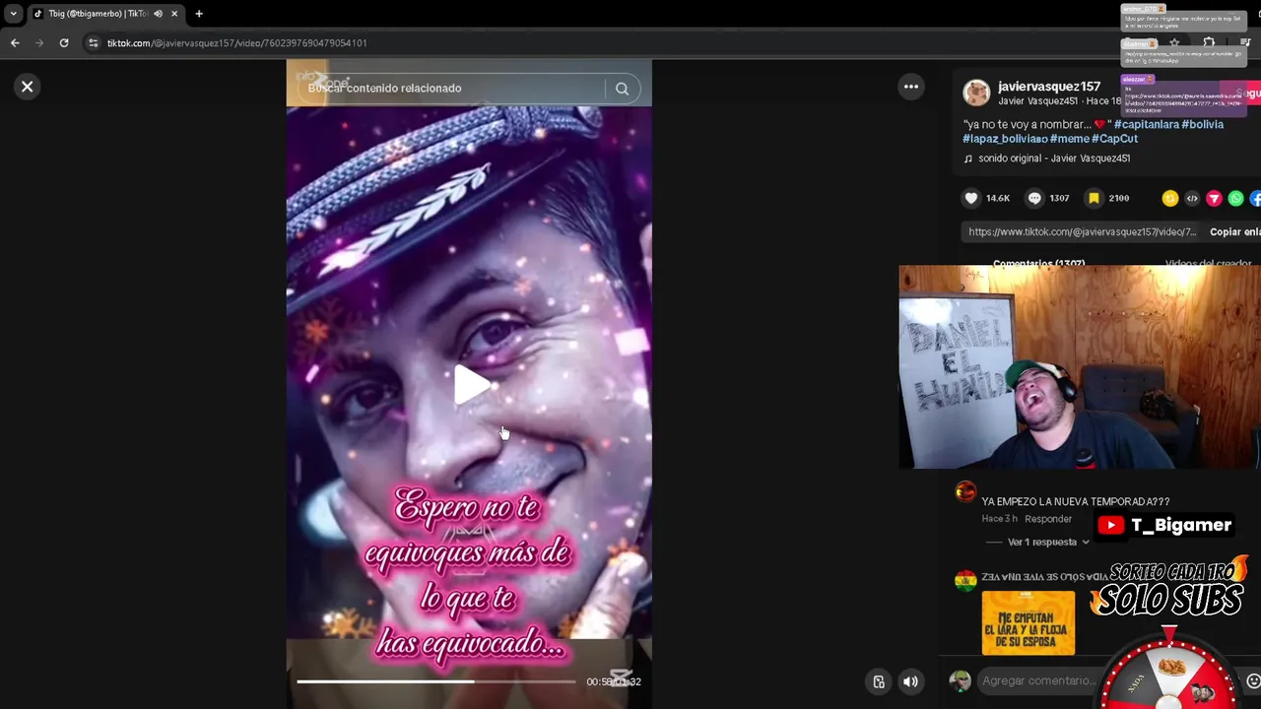This screenshot has height=709, width=1261.
Task: Open comments via the speech bubble icon
Action: [x=1034, y=198]
